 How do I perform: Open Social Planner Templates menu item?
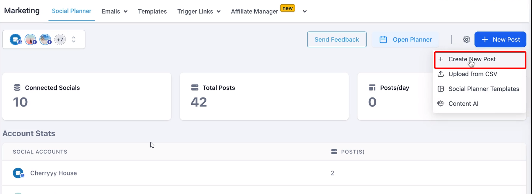[483, 89]
